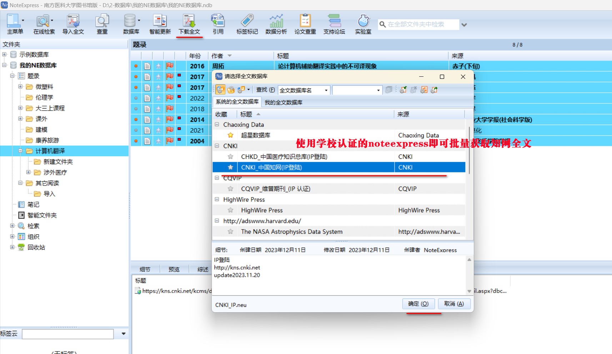
Task: Open the empty search-value combo box in dialog
Action: tap(357, 90)
